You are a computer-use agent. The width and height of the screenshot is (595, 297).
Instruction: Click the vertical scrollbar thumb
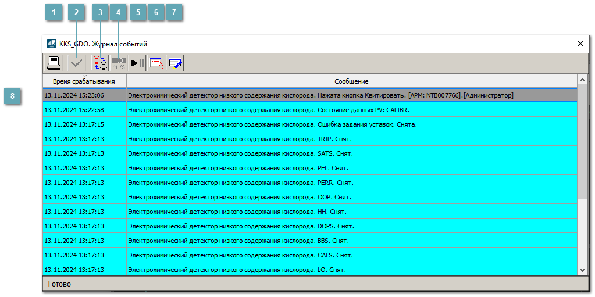point(582,145)
